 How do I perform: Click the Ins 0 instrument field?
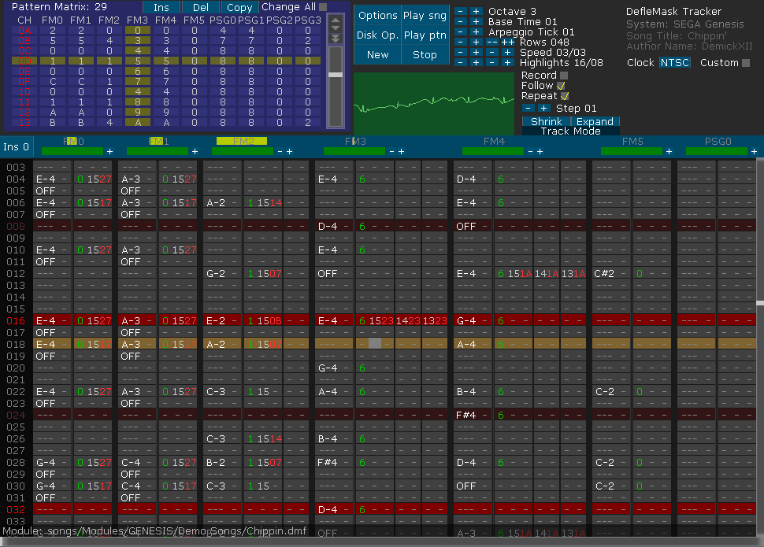tap(16, 146)
